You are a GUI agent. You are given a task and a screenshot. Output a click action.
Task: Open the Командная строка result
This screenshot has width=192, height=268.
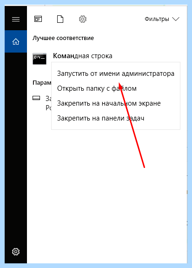pos(83,56)
